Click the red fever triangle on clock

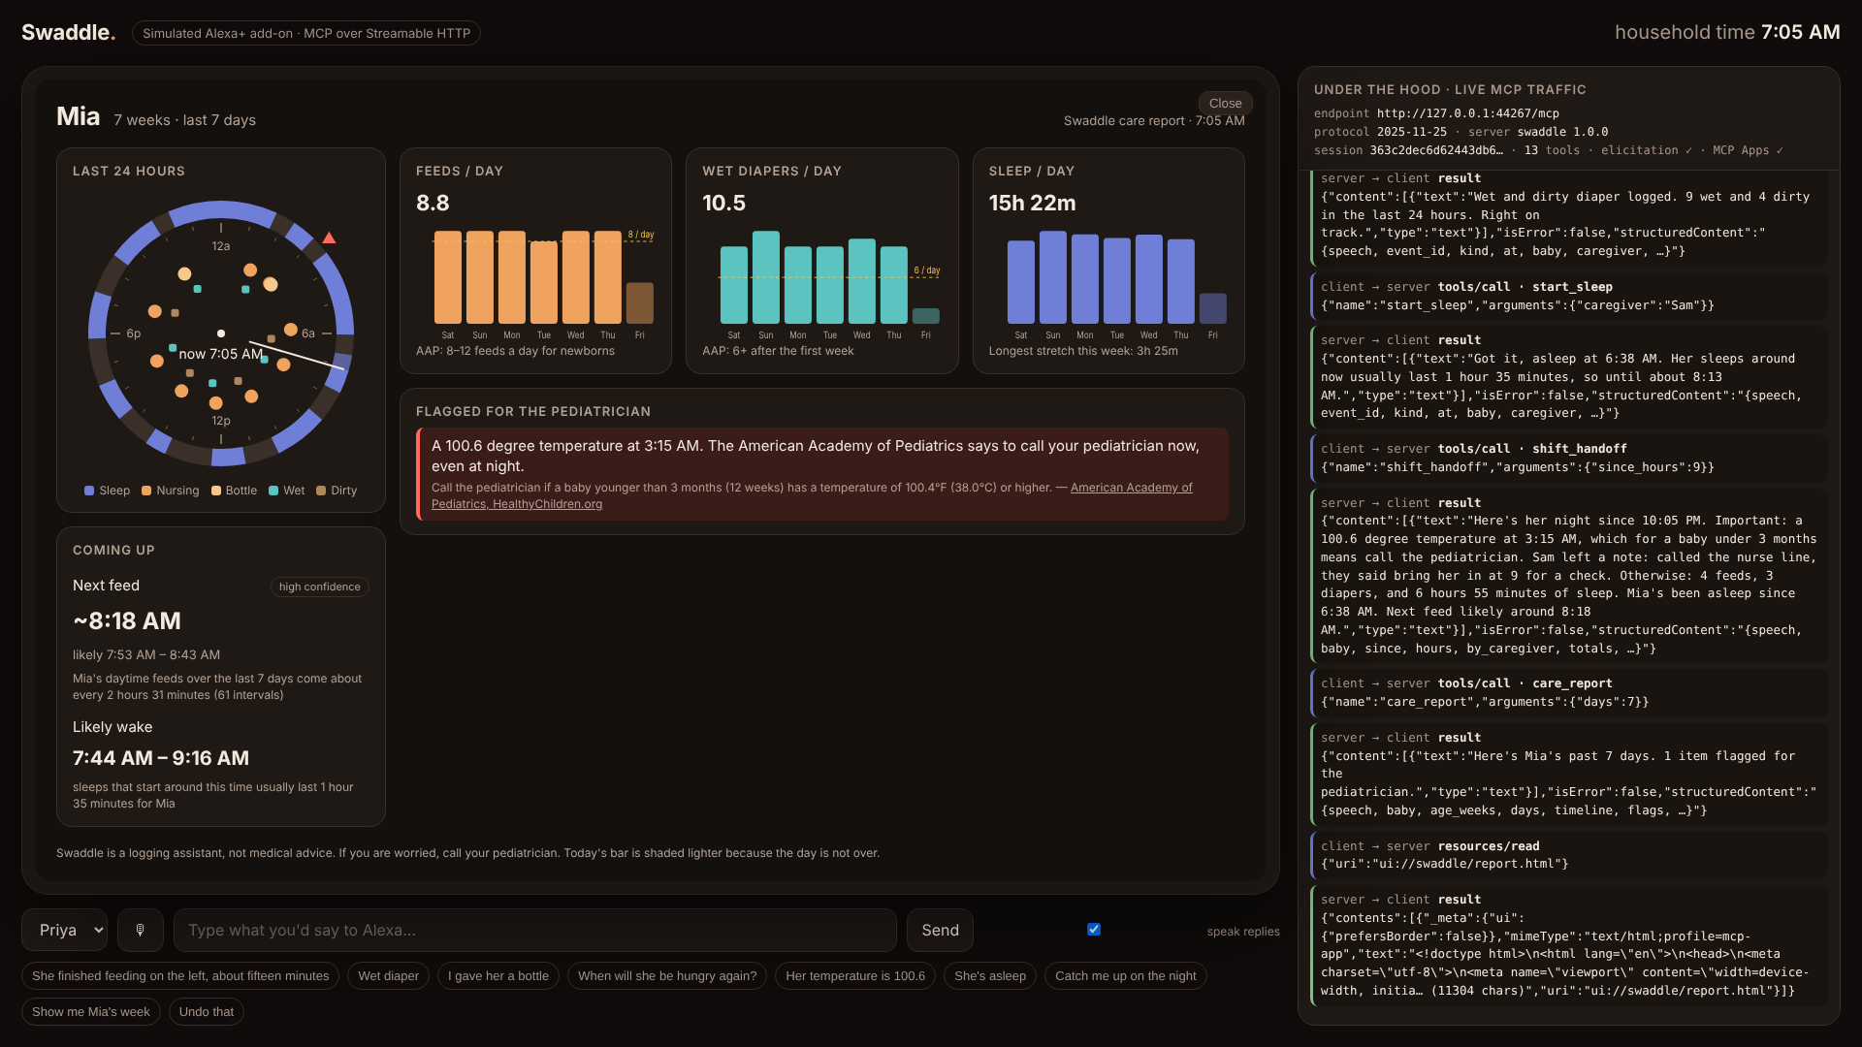(329, 238)
